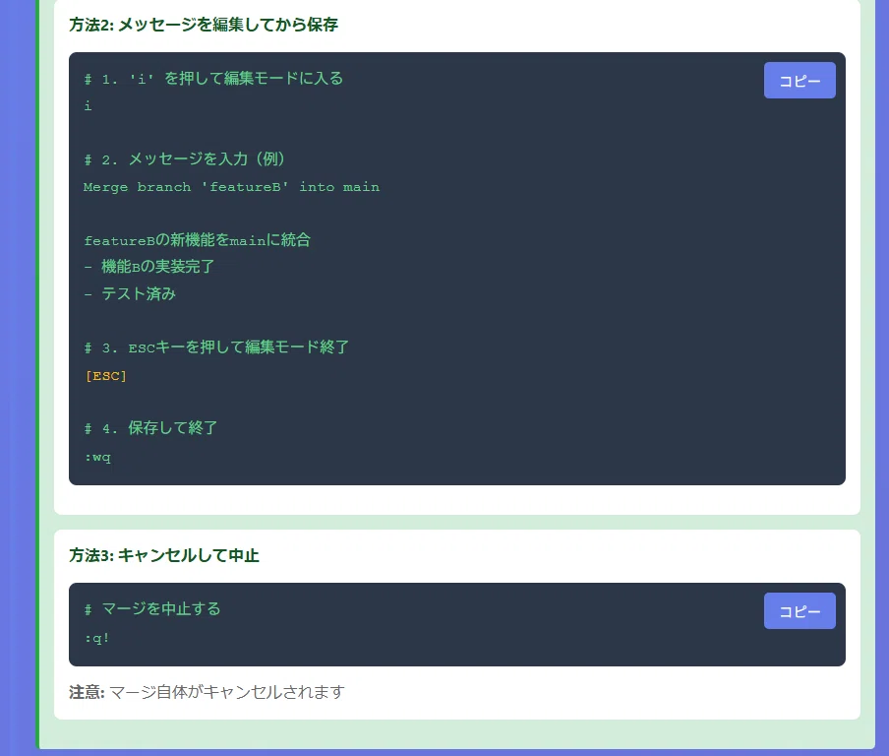Click comment # 3. ESCキーを押して編集モード終了
This screenshot has width=889, height=756.
(x=216, y=346)
